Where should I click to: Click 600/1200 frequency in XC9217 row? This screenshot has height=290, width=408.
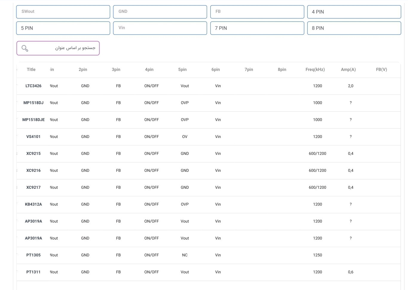click(x=317, y=188)
